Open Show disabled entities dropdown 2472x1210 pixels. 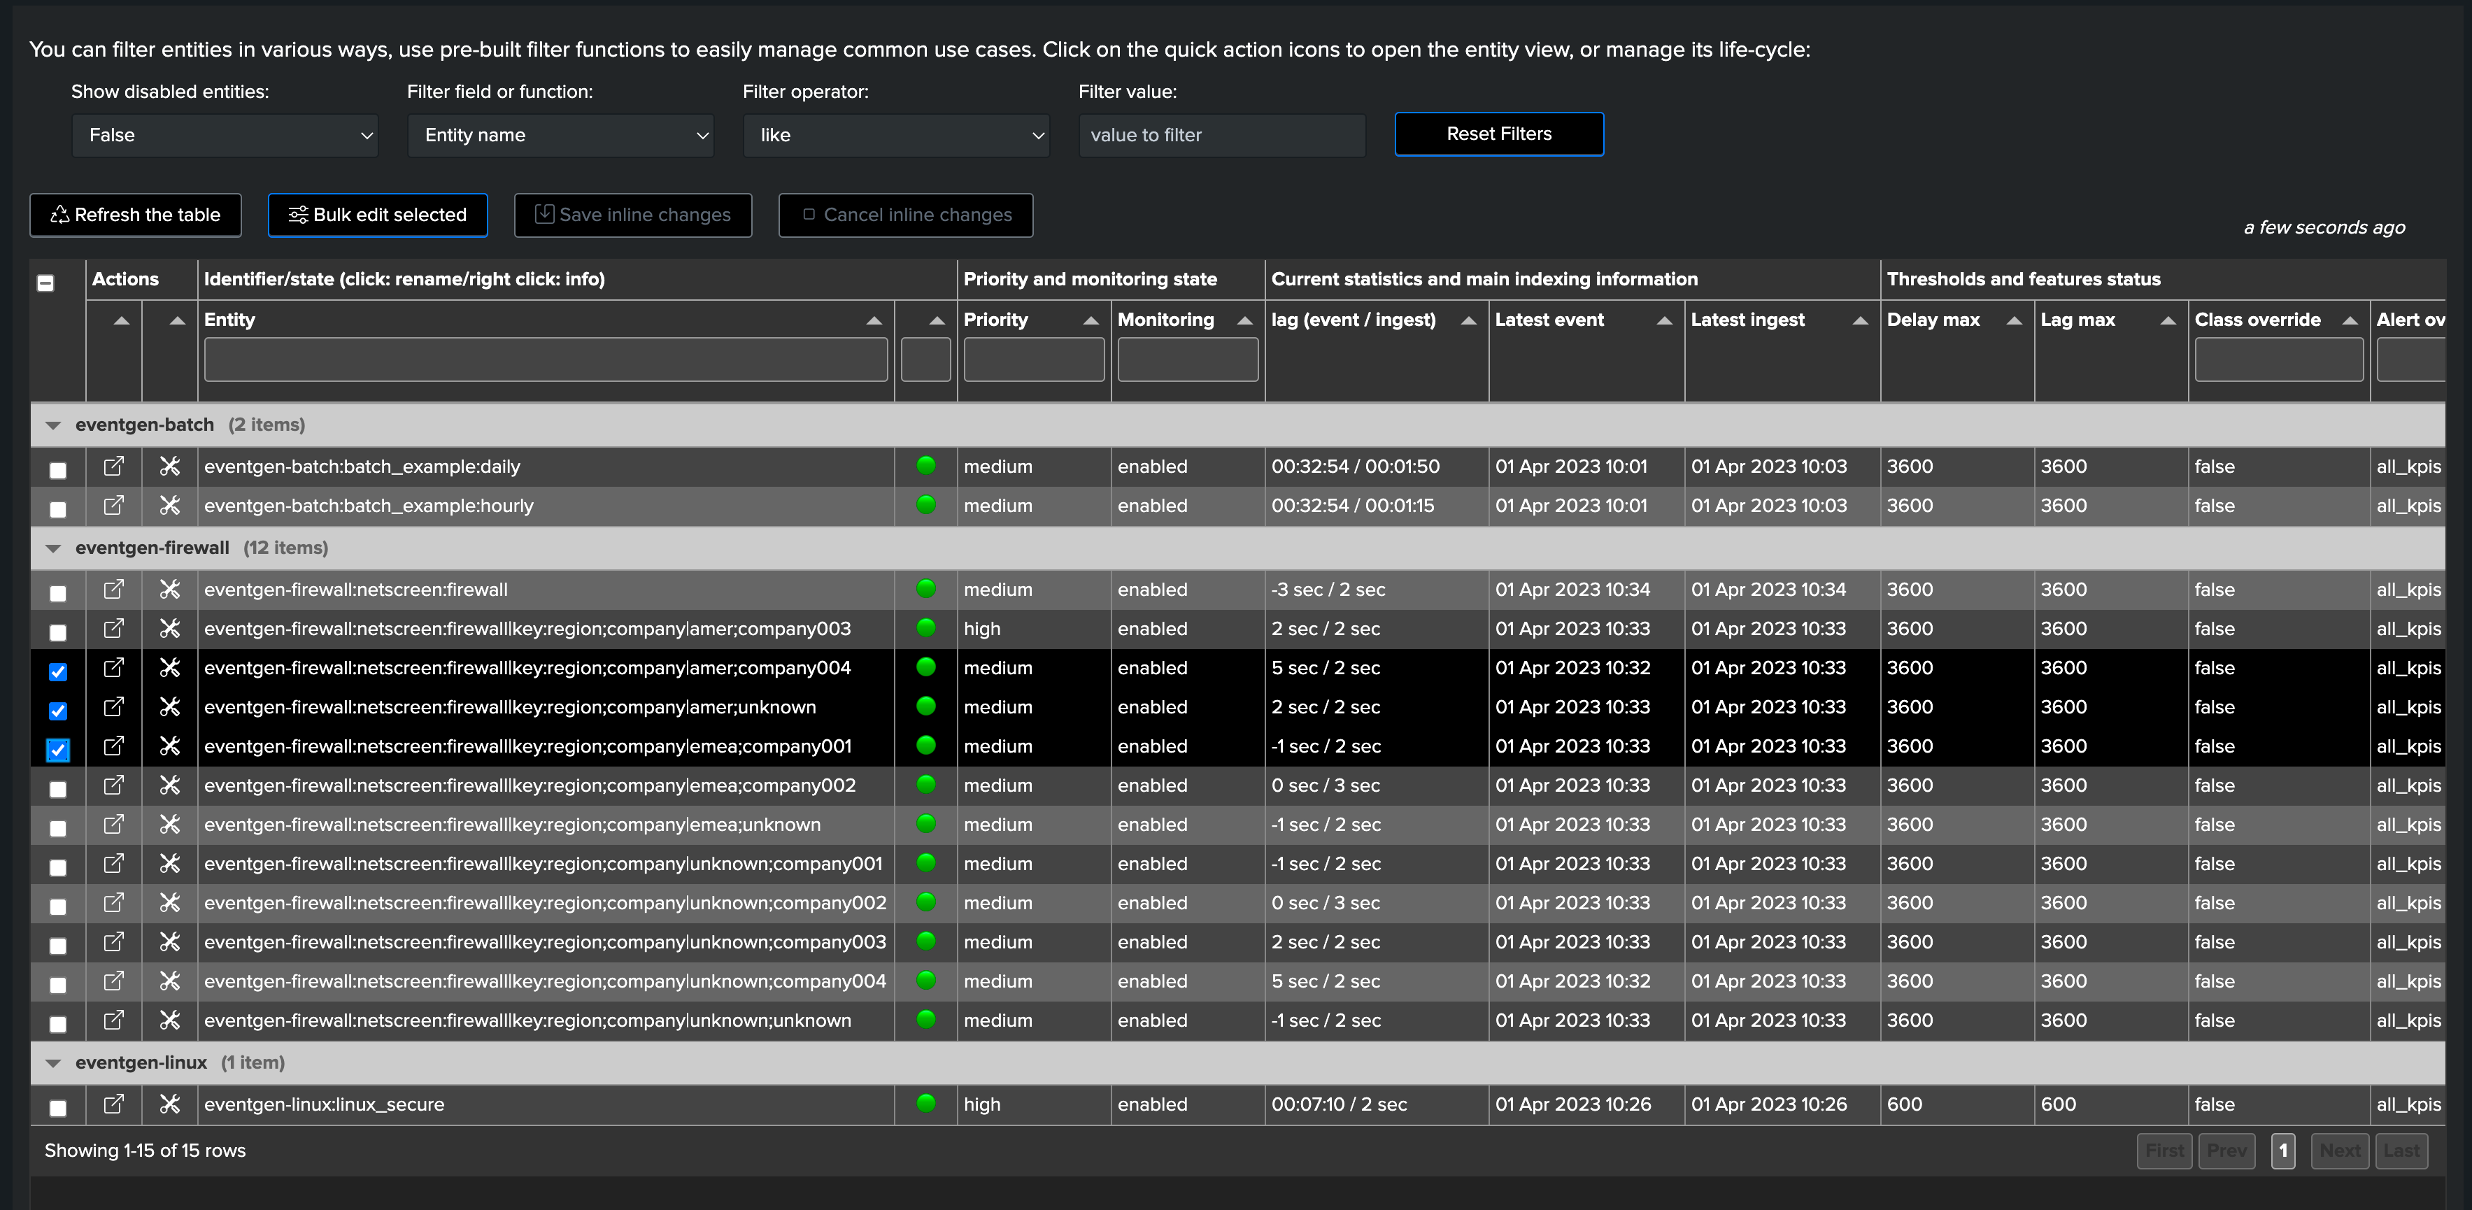click(225, 135)
